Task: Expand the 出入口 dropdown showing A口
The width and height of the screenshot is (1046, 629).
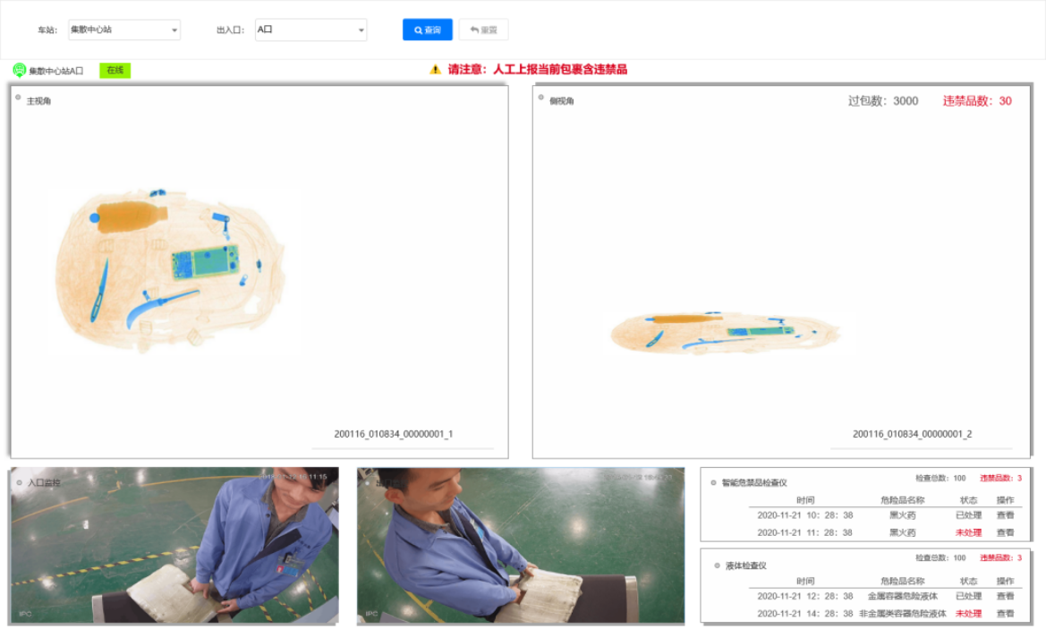Action: pyautogui.click(x=310, y=30)
